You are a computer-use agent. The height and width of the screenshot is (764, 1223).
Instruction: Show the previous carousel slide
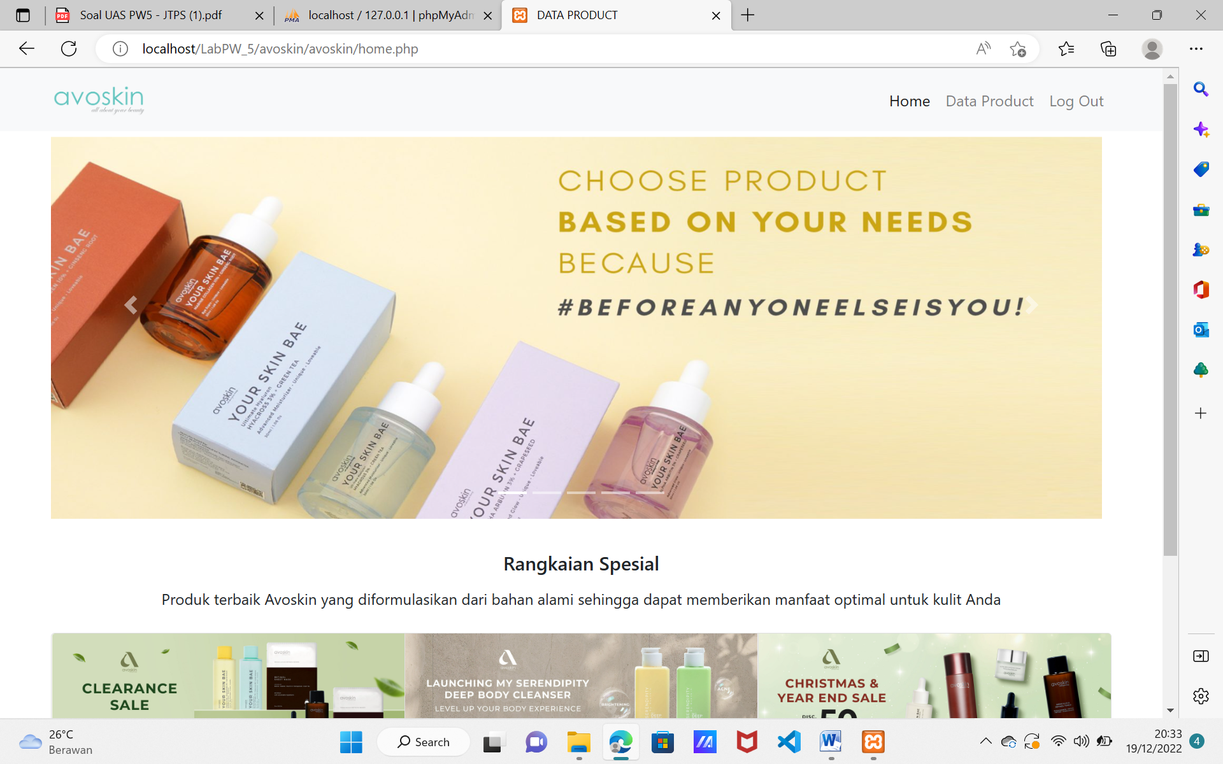click(131, 306)
